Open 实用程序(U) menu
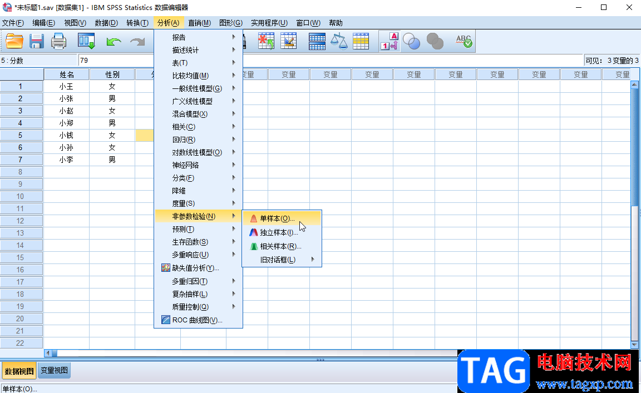This screenshot has width=641, height=393. [269, 23]
